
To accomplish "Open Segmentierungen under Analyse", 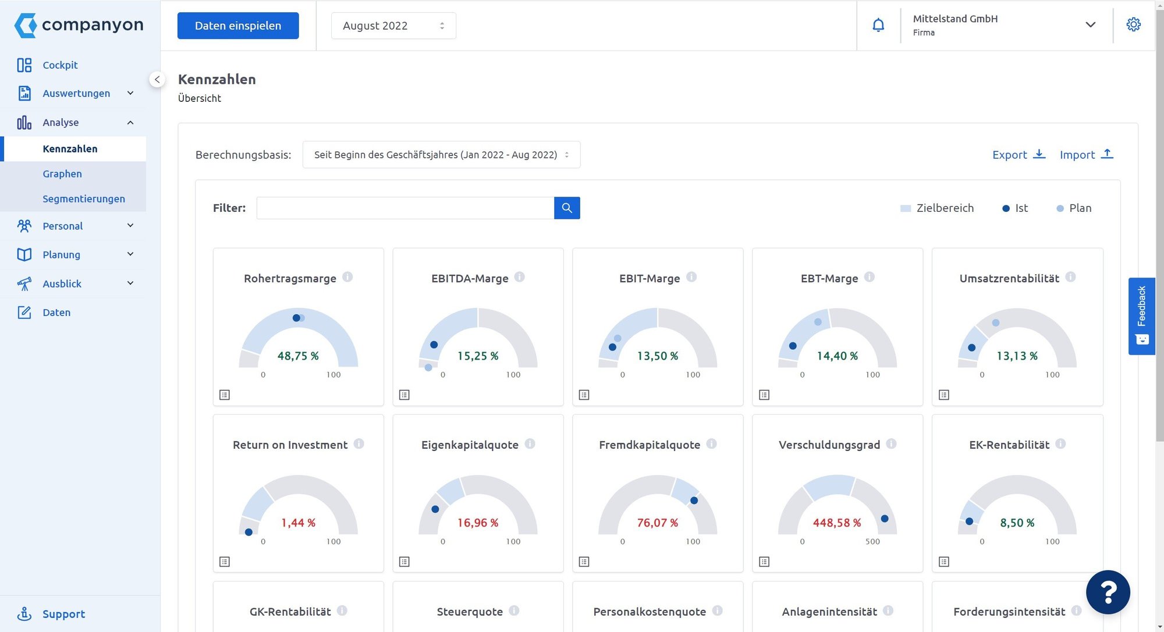I will tap(84, 198).
